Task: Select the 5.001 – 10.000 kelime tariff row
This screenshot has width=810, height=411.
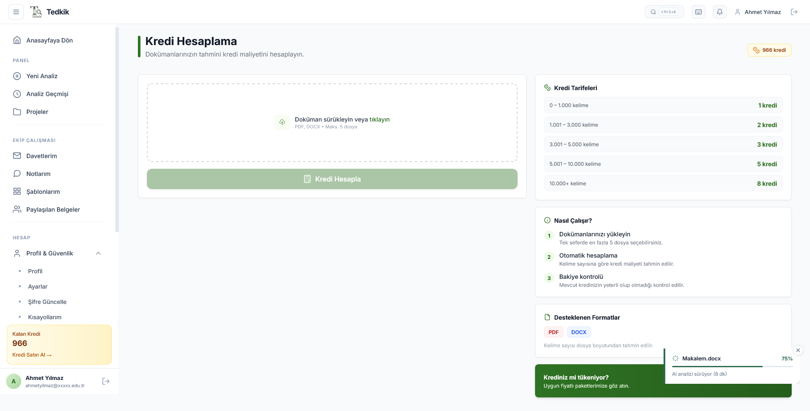Action: [663, 164]
